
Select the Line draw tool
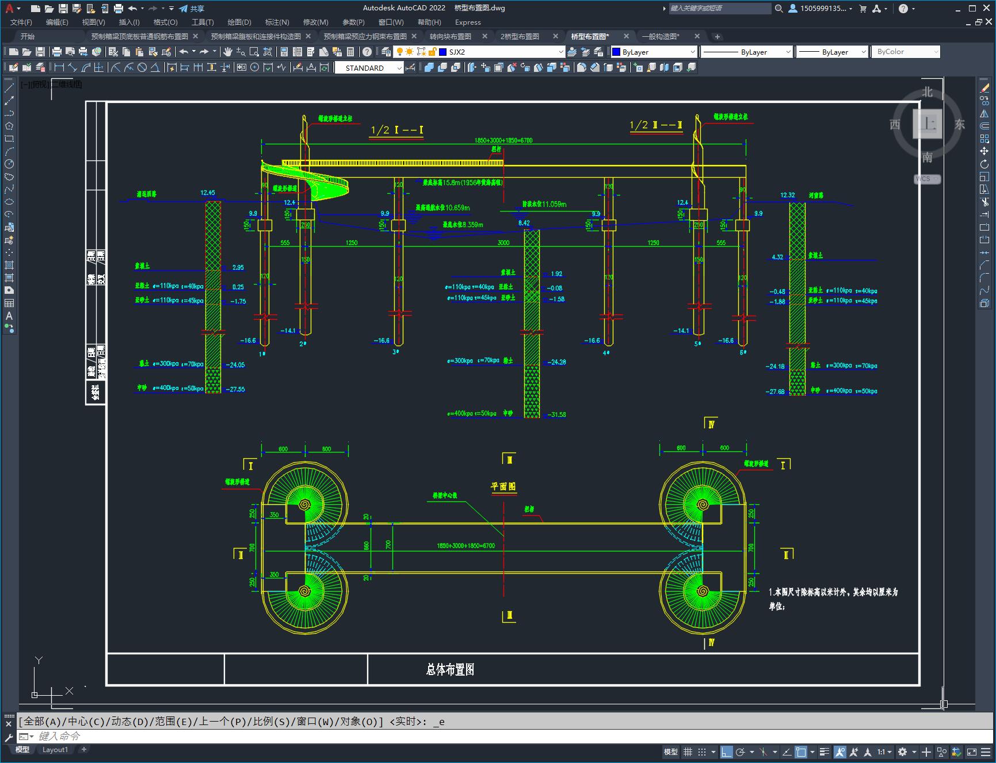[9, 88]
